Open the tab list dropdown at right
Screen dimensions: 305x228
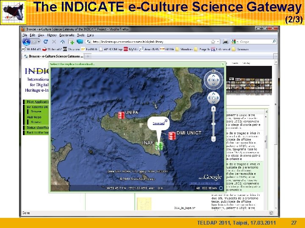coord(276,56)
